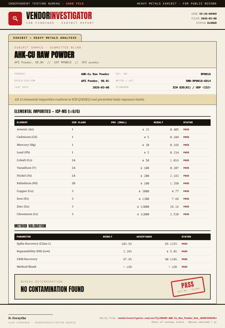Click the Nickel (Ni) row label
225x328 pixels.
tap(24, 176)
